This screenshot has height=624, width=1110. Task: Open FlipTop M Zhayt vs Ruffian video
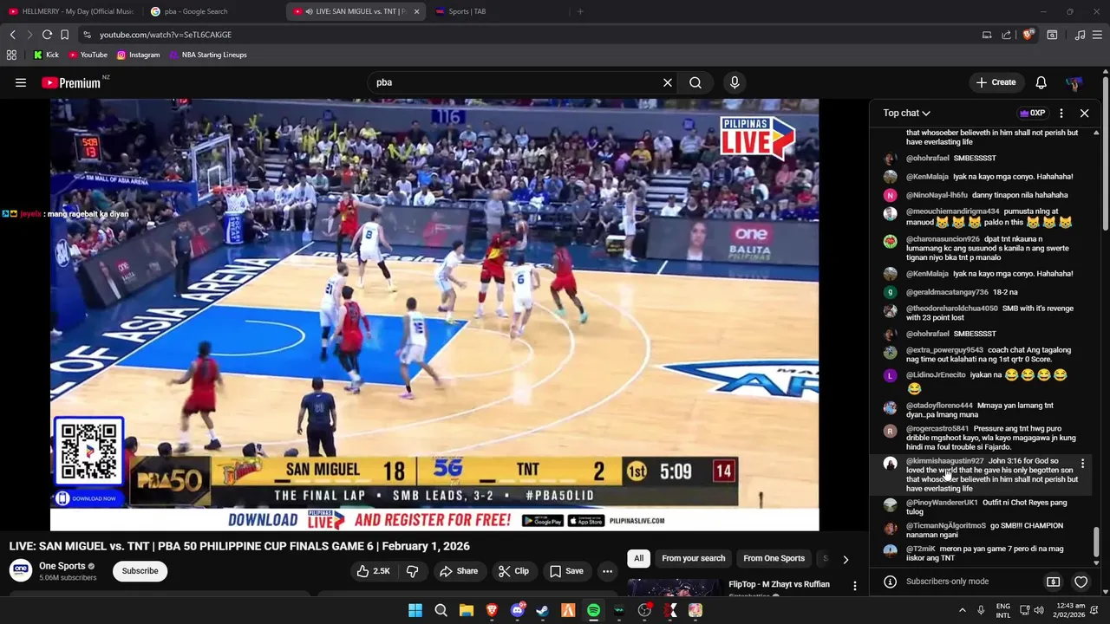[779, 584]
